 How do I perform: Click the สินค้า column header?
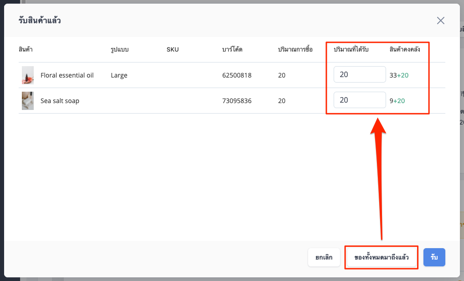[x=26, y=49]
